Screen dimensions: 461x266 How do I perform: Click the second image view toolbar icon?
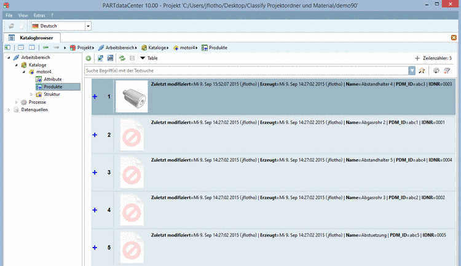[x=110, y=58]
